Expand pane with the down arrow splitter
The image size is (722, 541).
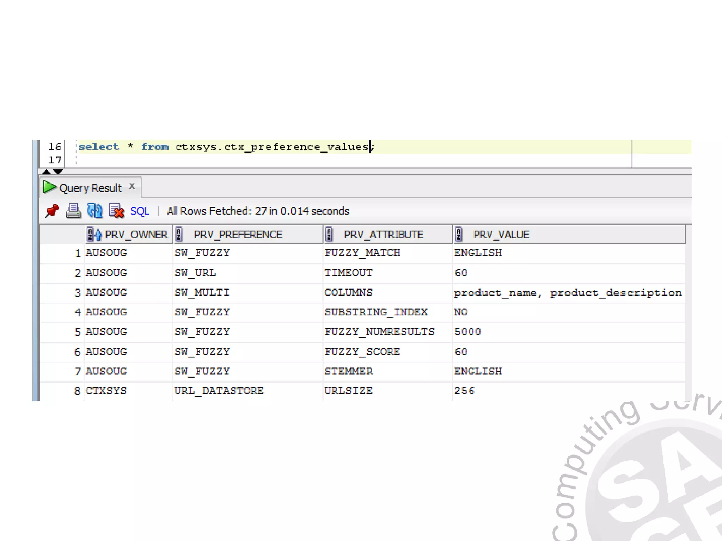58,172
